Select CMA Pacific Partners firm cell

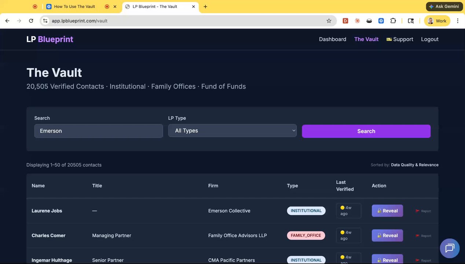[231, 260]
